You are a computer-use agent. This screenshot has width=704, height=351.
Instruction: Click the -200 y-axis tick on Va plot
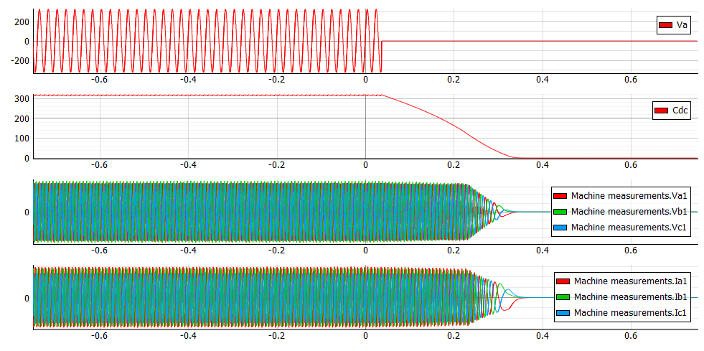[x=19, y=61]
